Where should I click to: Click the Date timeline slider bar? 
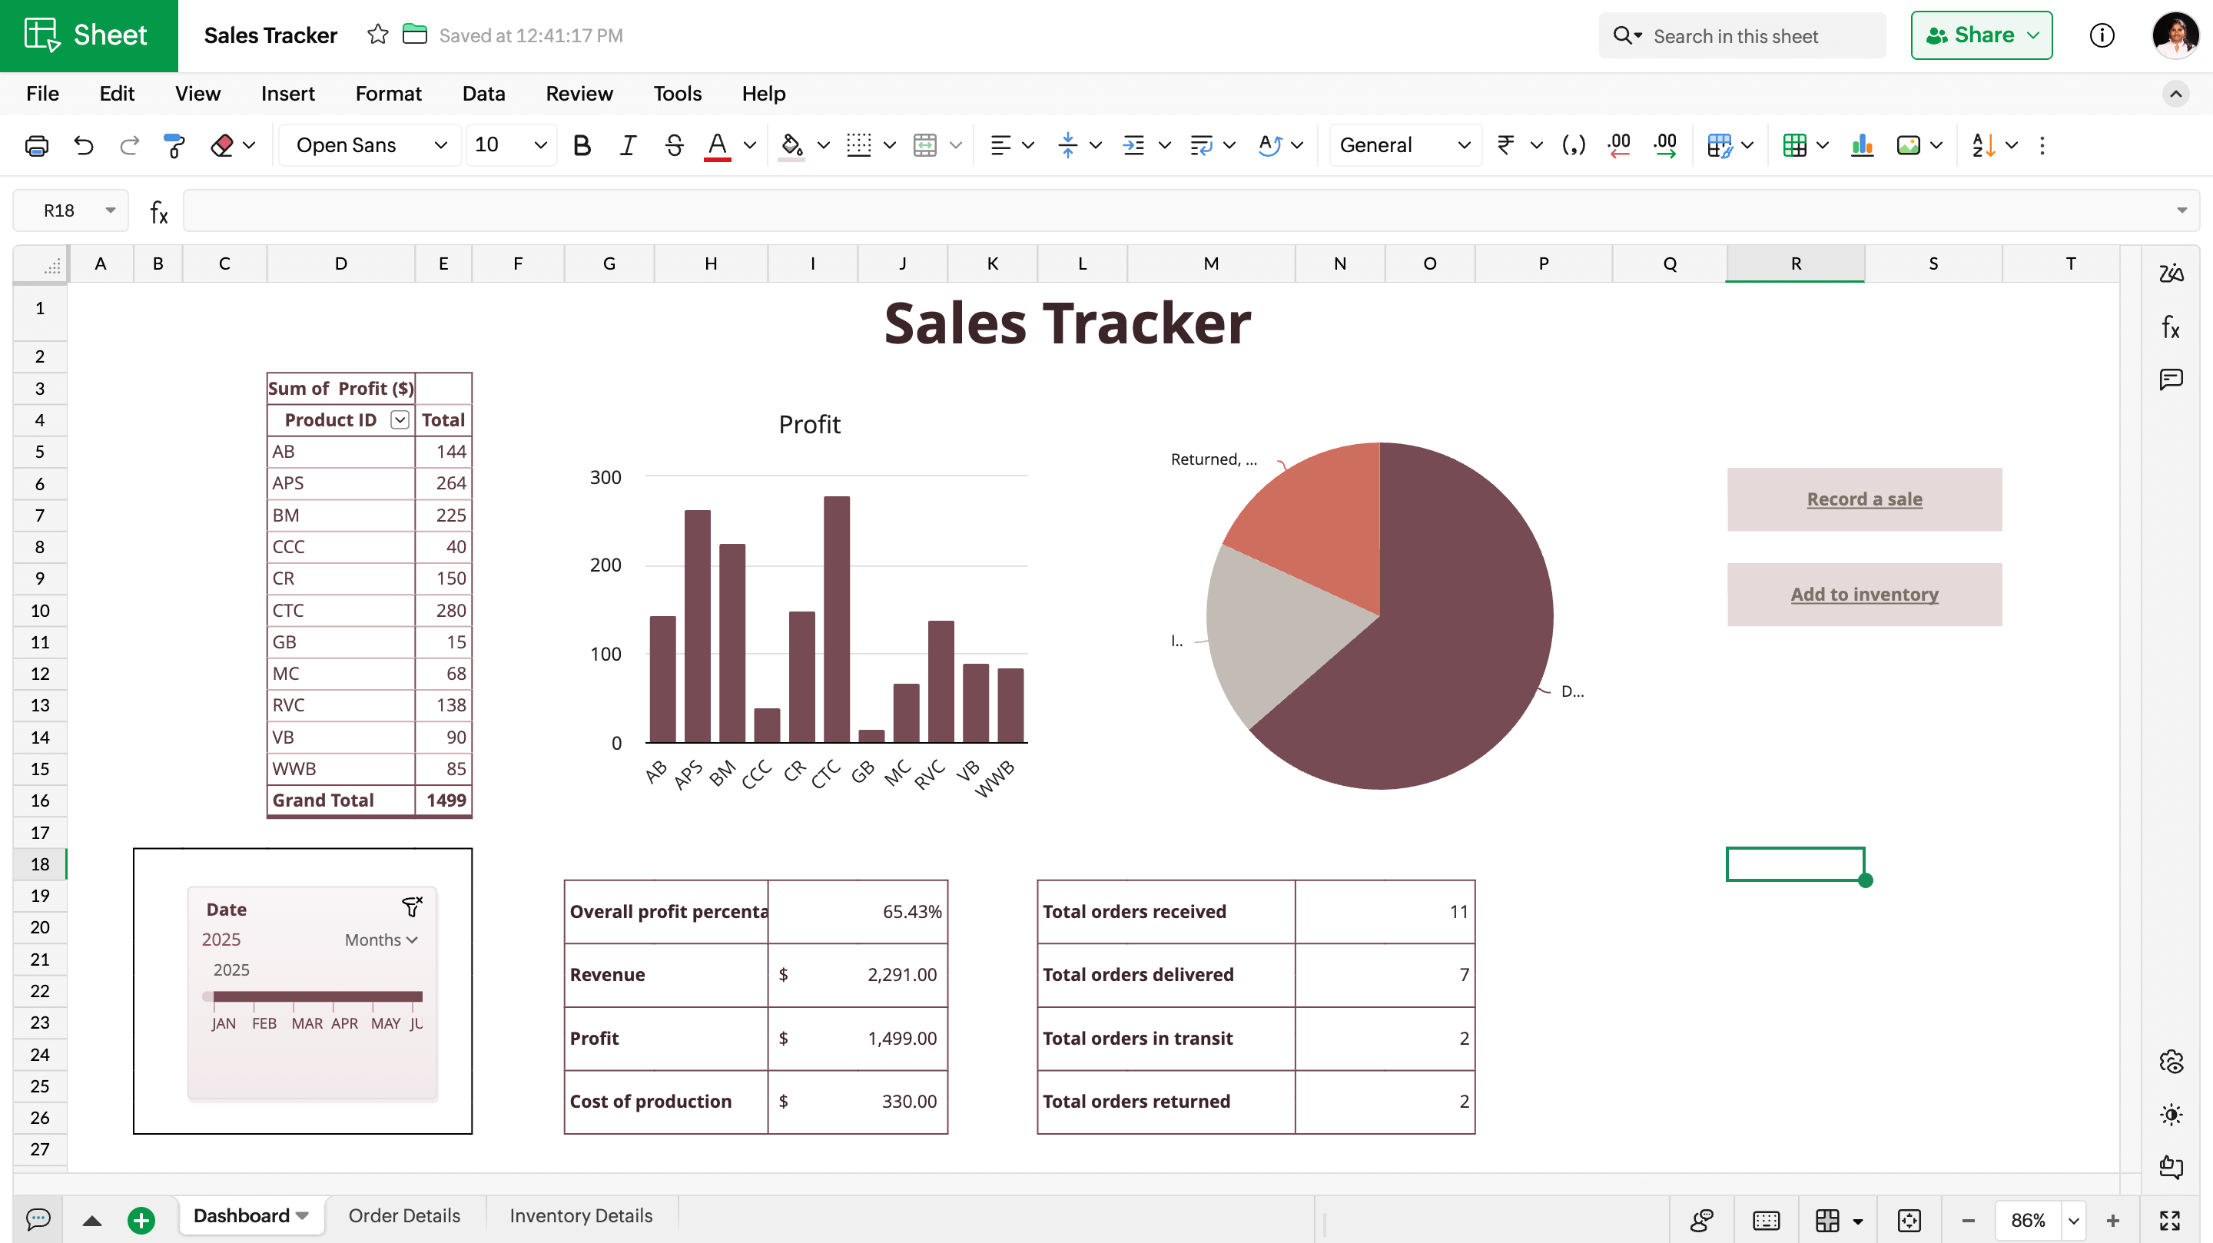(317, 996)
